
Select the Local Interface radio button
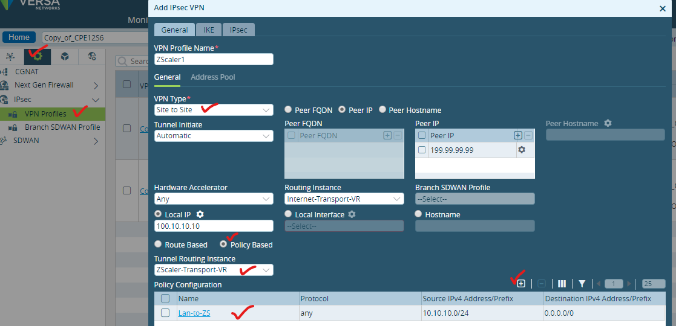tap(288, 214)
